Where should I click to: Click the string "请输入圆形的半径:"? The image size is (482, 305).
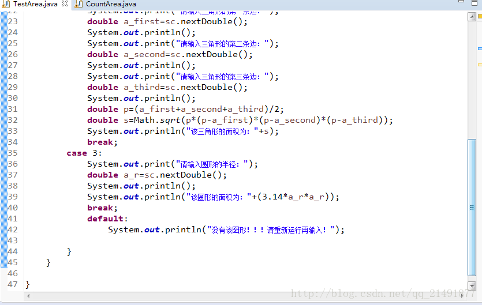pos(212,164)
